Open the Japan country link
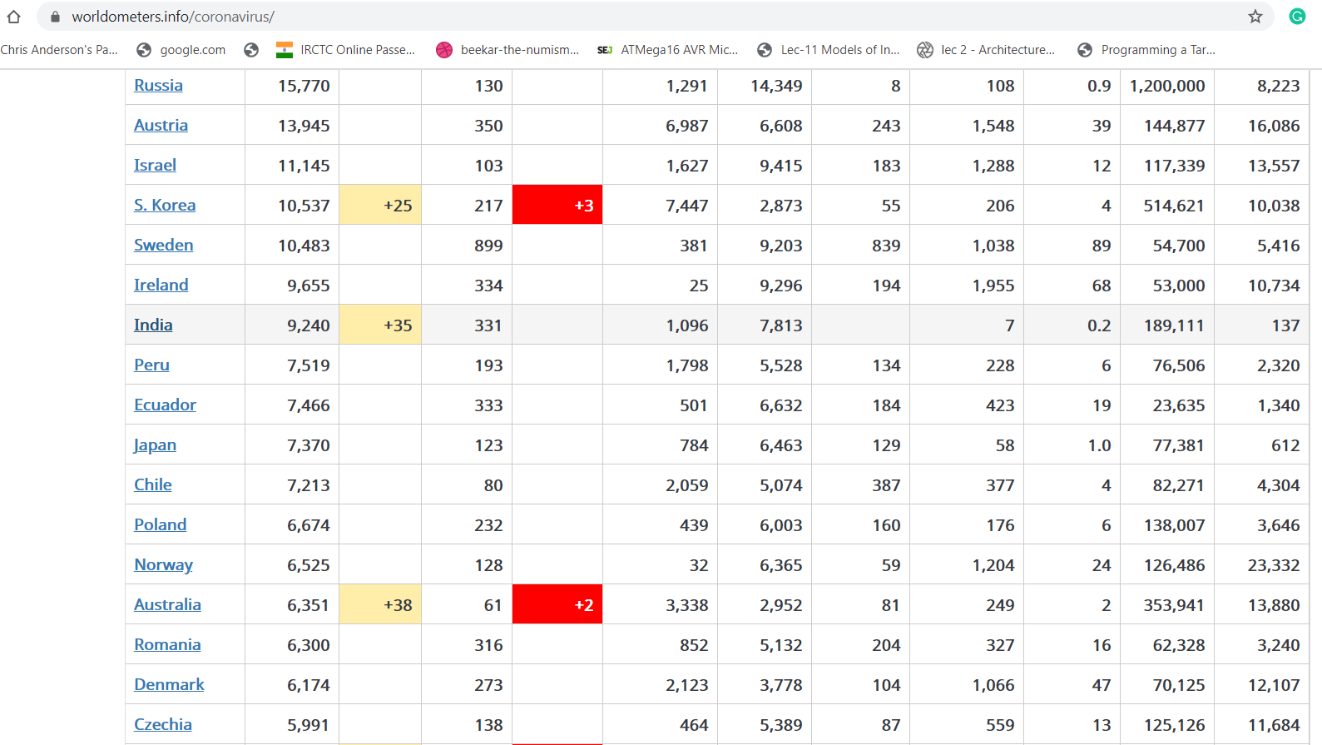This screenshot has width=1322, height=745. [x=155, y=445]
